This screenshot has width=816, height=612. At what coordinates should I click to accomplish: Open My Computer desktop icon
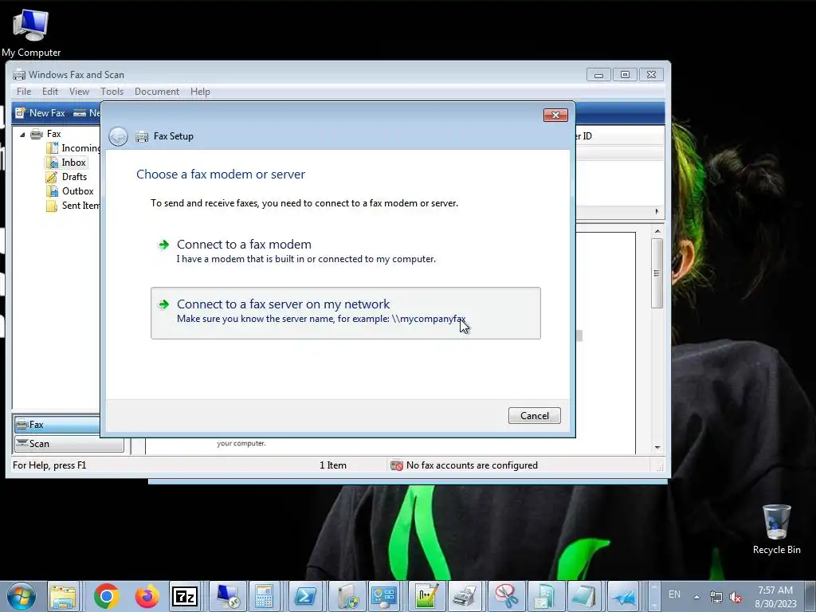point(31,33)
